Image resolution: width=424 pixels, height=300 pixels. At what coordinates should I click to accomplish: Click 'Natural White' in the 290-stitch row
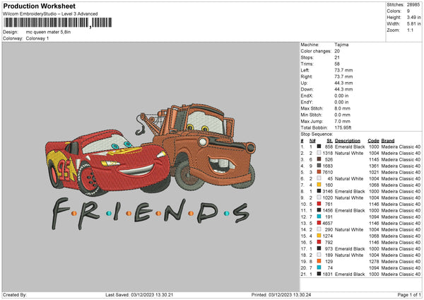(x=349, y=230)
